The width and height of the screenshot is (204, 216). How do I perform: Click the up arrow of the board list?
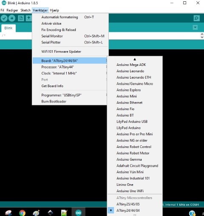click(135, 59)
